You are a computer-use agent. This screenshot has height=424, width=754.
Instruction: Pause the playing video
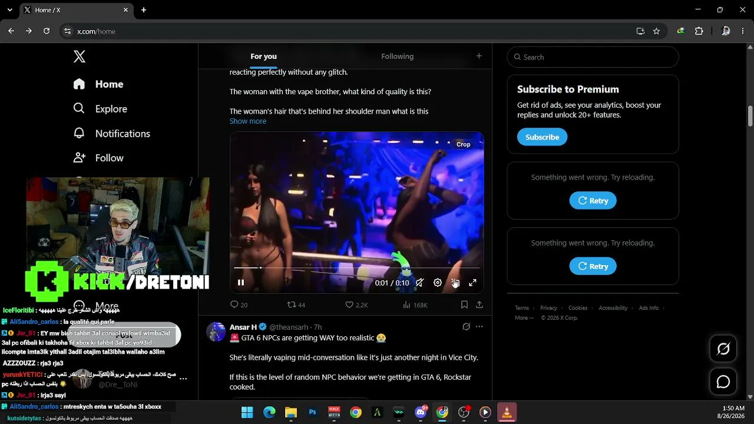click(x=241, y=283)
